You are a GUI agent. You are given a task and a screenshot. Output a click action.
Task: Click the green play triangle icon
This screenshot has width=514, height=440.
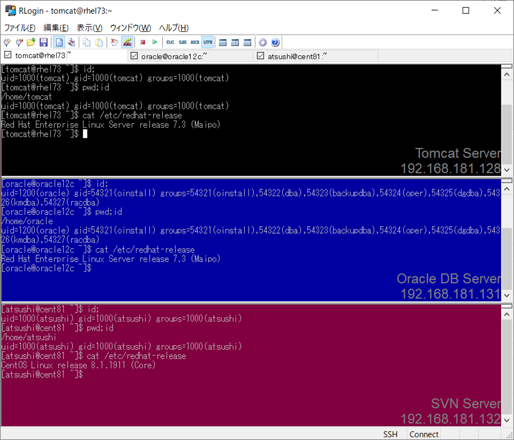click(x=155, y=42)
